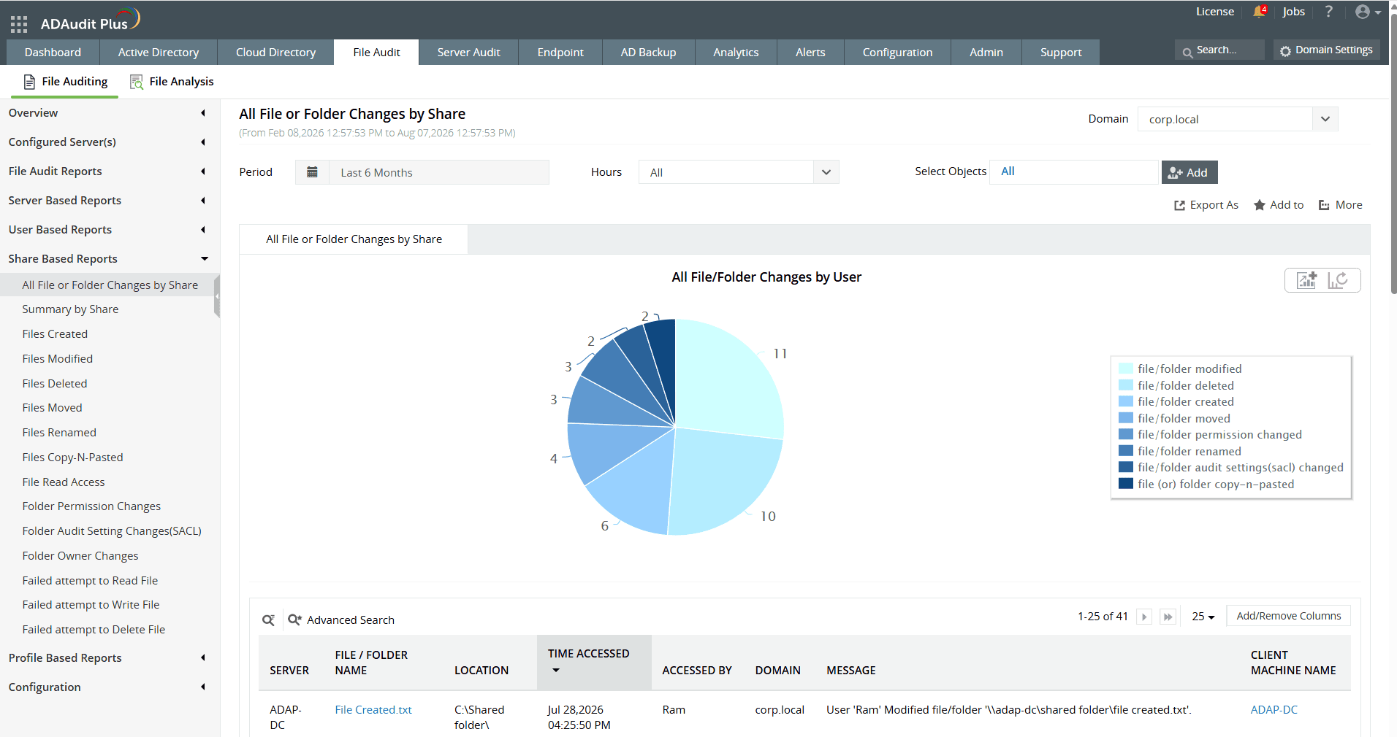Screen dimensions: 1397x737
Task: Open the Cloud Directory tab
Action: coord(275,53)
